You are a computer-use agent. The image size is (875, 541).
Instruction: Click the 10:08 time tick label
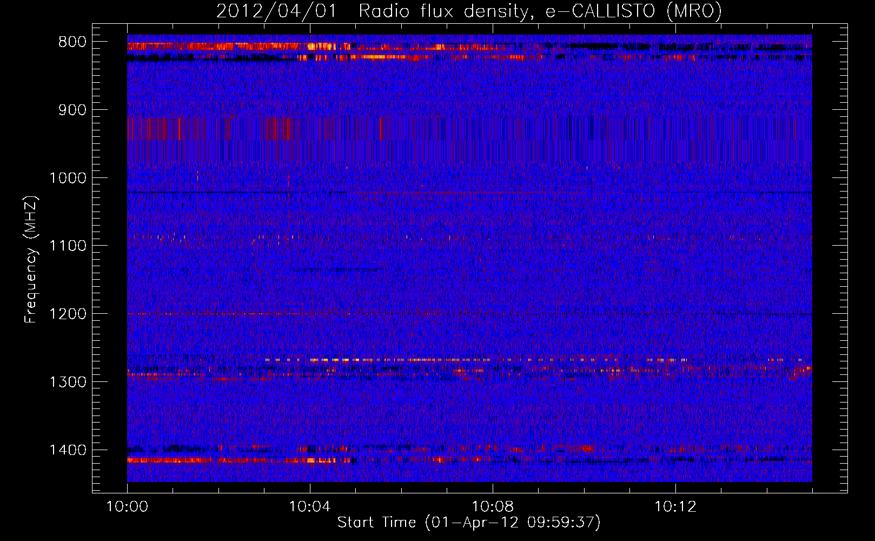[493, 507]
